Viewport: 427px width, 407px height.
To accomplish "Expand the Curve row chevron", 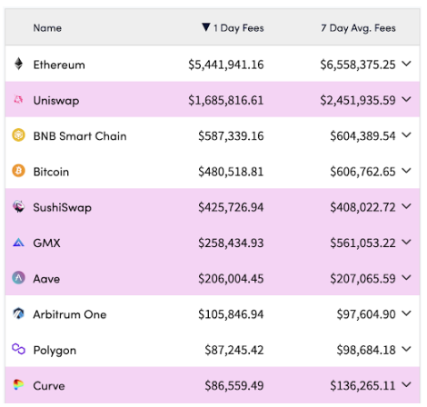I will (406, 385).
